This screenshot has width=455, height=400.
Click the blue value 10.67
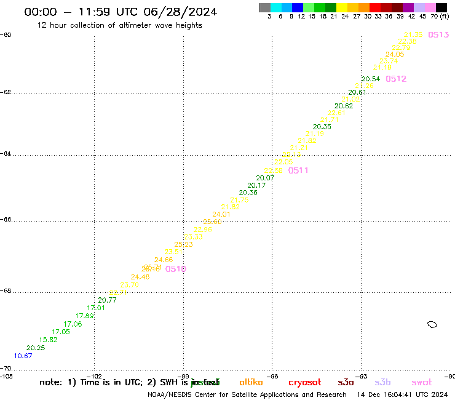tap(23, 356)
